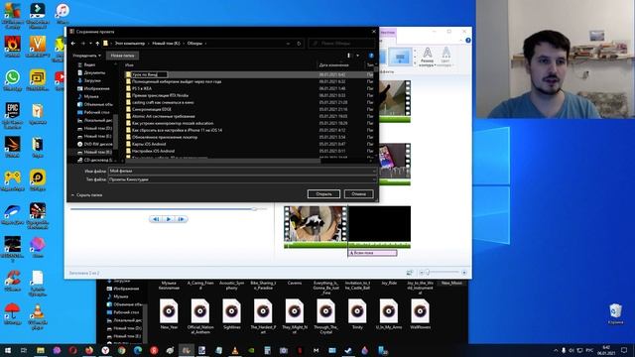635x357 pixels.
Task: Select 'Atomic Art системные требования' folder
Action: [163, 116]
